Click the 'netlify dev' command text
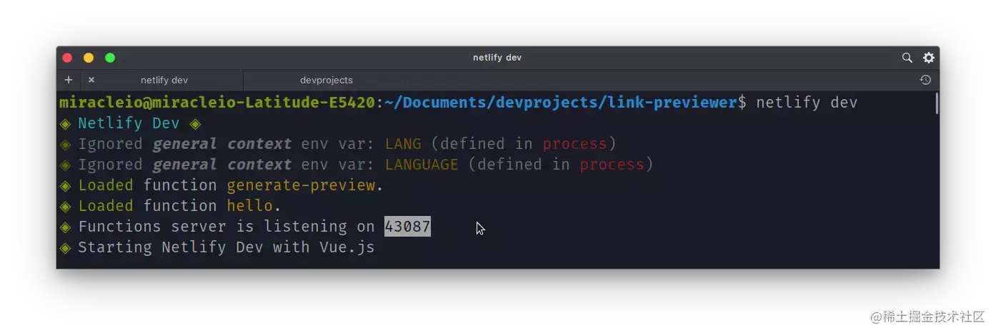996x335 pixels. click(807, 103)
